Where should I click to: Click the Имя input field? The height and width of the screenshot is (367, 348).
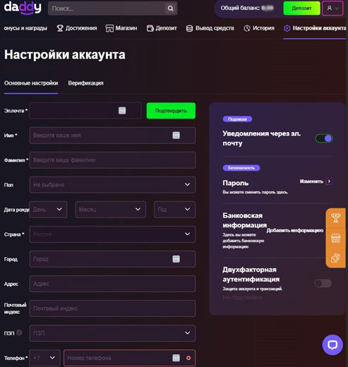(x=112, y=136)
